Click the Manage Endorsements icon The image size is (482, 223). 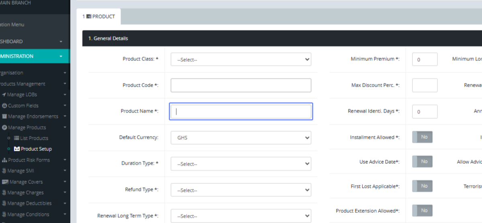point(4,116)
